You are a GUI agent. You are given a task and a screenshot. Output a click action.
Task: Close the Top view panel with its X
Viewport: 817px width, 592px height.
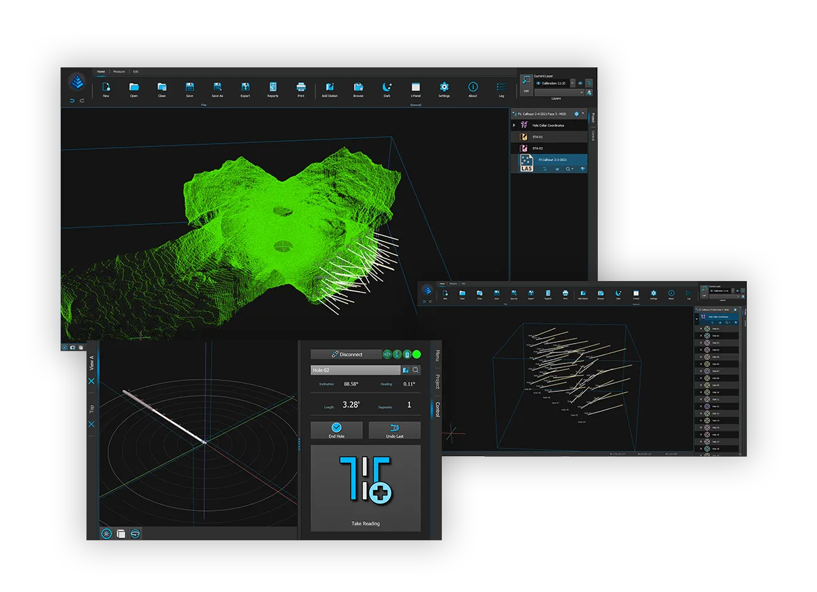tap(92, 425)
